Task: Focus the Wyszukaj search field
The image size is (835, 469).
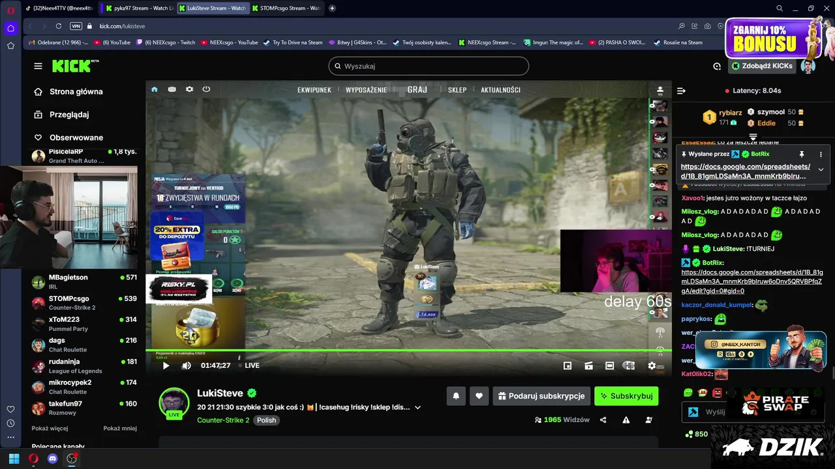Action: (429, 66)
